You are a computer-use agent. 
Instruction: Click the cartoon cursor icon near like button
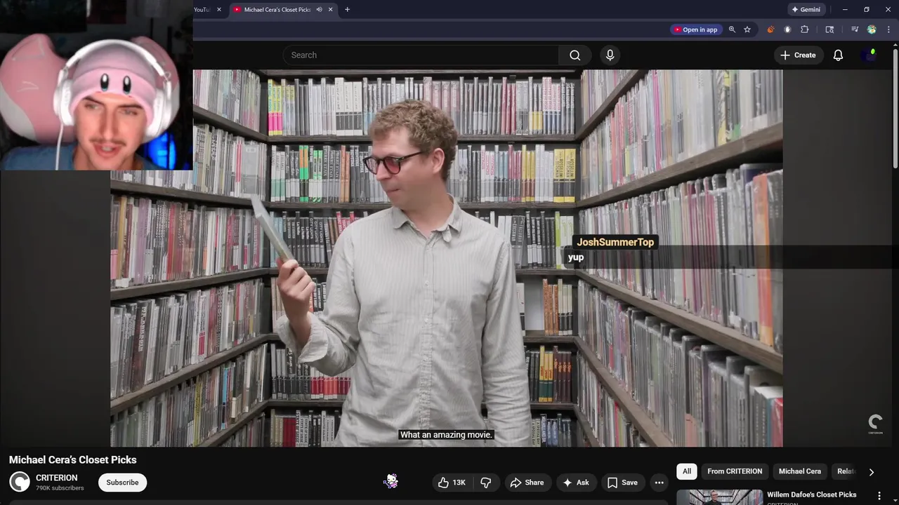tap(391, 480)
